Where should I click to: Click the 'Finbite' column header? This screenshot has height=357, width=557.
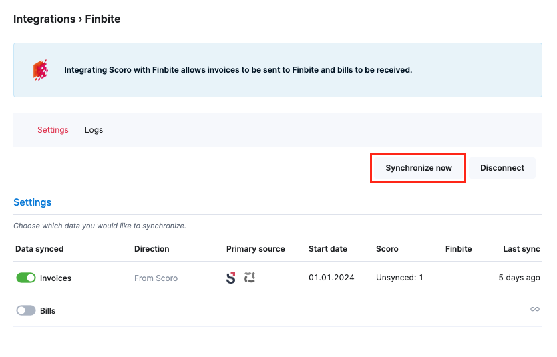458,249
